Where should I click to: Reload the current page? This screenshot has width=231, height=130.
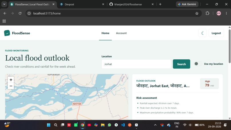[20, 13]
